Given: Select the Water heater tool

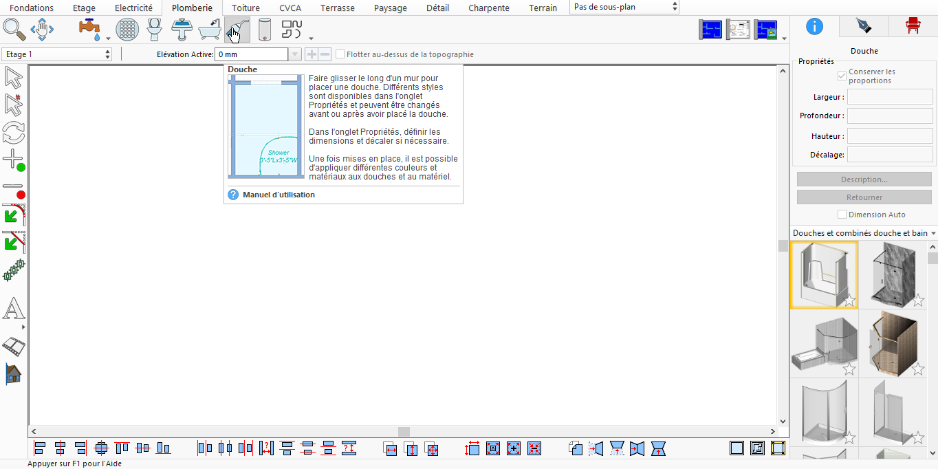Looking at the screenshot, I should pos(265,30).
